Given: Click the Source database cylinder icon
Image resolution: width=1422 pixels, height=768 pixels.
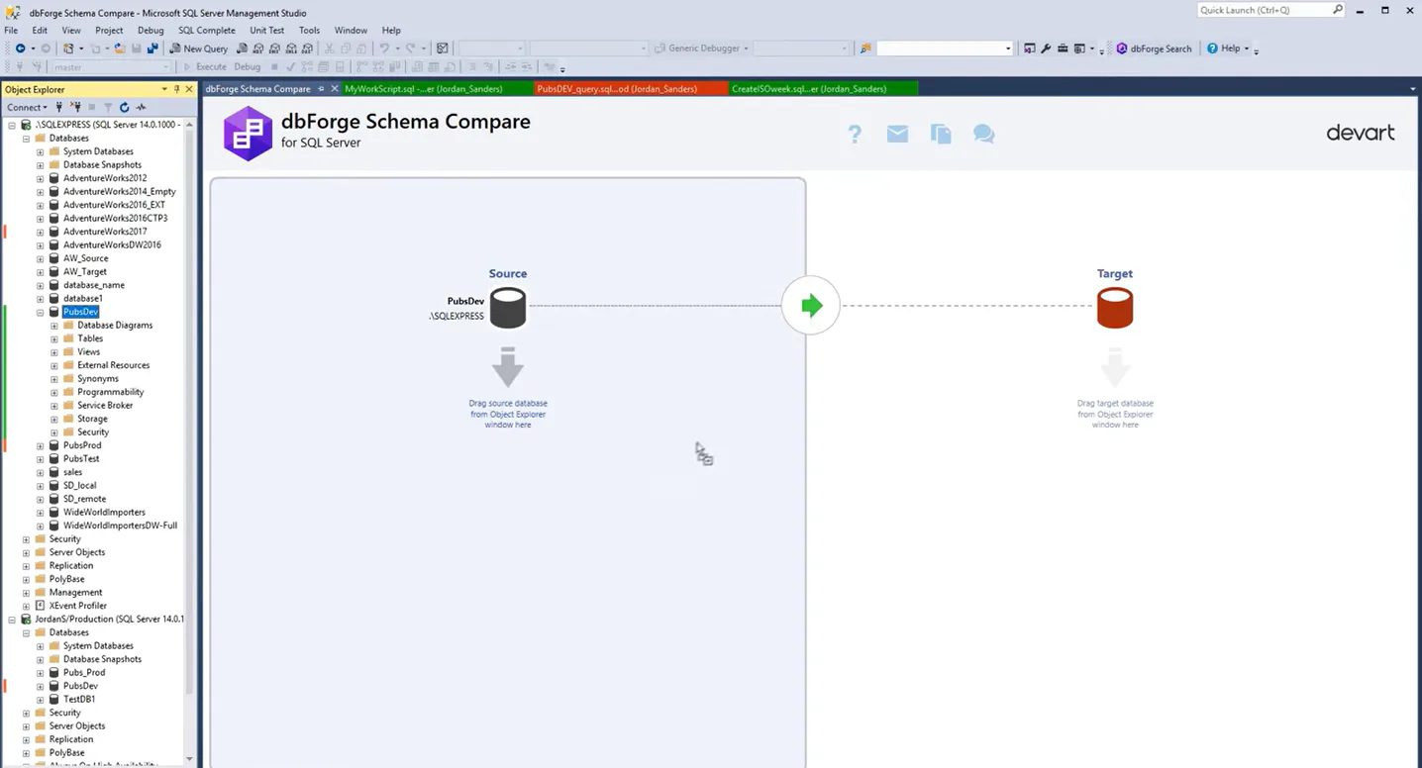Looking at the screenshot, I should click(x=508, y=308).
